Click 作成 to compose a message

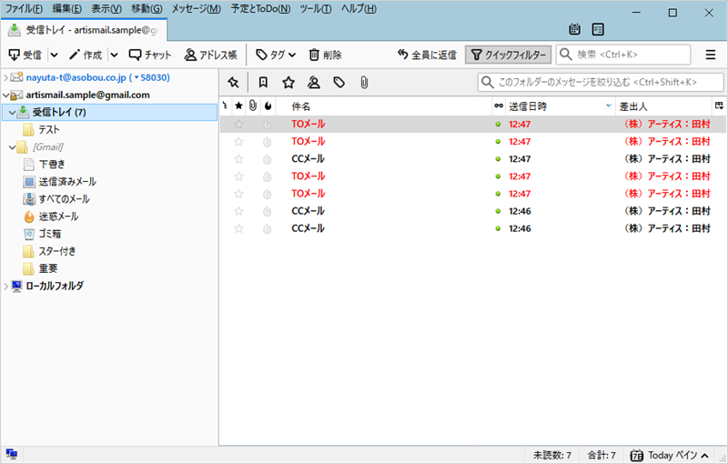coord(86,55)
